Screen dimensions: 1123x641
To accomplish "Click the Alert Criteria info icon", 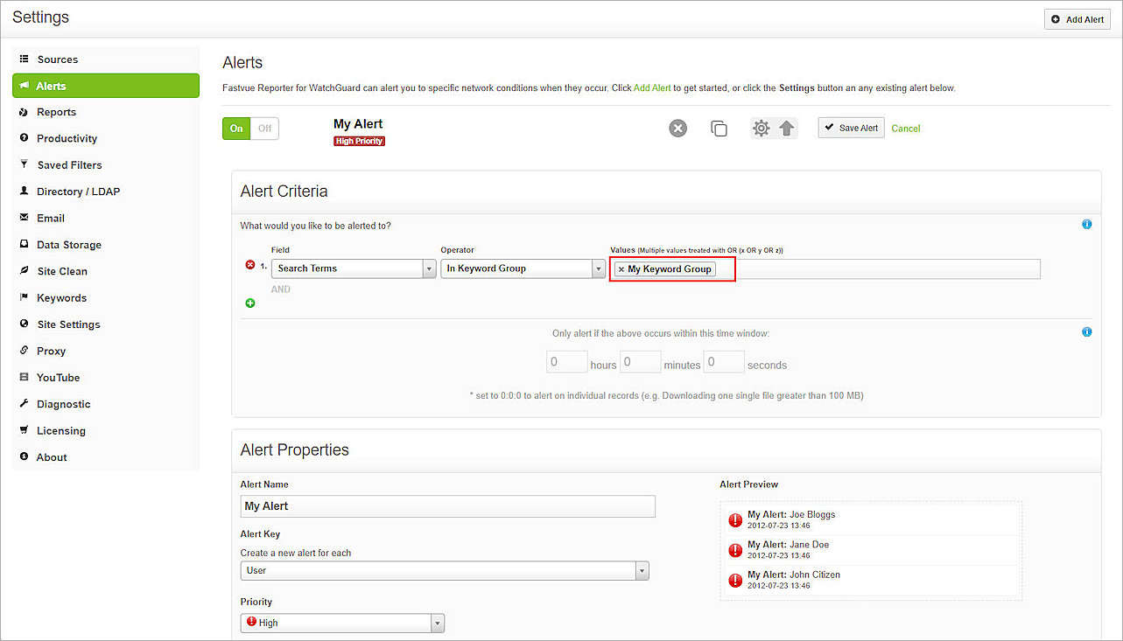I will [x=1087, y=225].
